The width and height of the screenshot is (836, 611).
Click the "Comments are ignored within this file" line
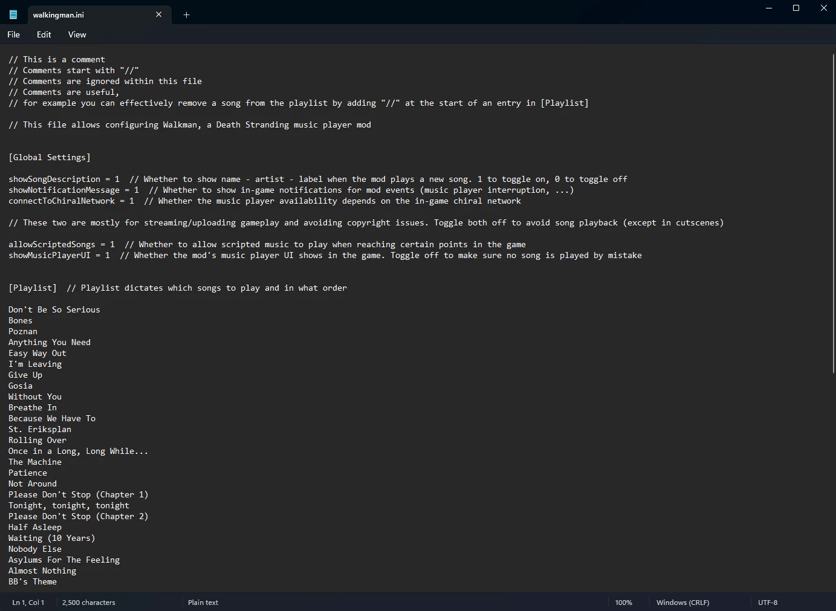pyautogui.click(x=105, y=81)
